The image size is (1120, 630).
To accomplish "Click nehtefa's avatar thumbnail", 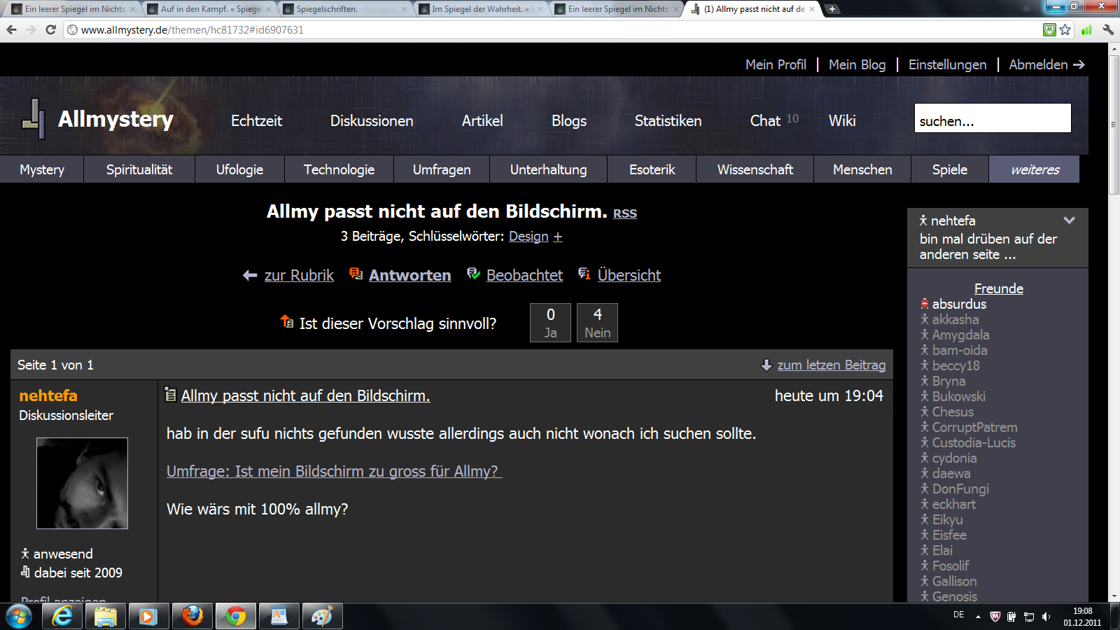I will 82,483.
